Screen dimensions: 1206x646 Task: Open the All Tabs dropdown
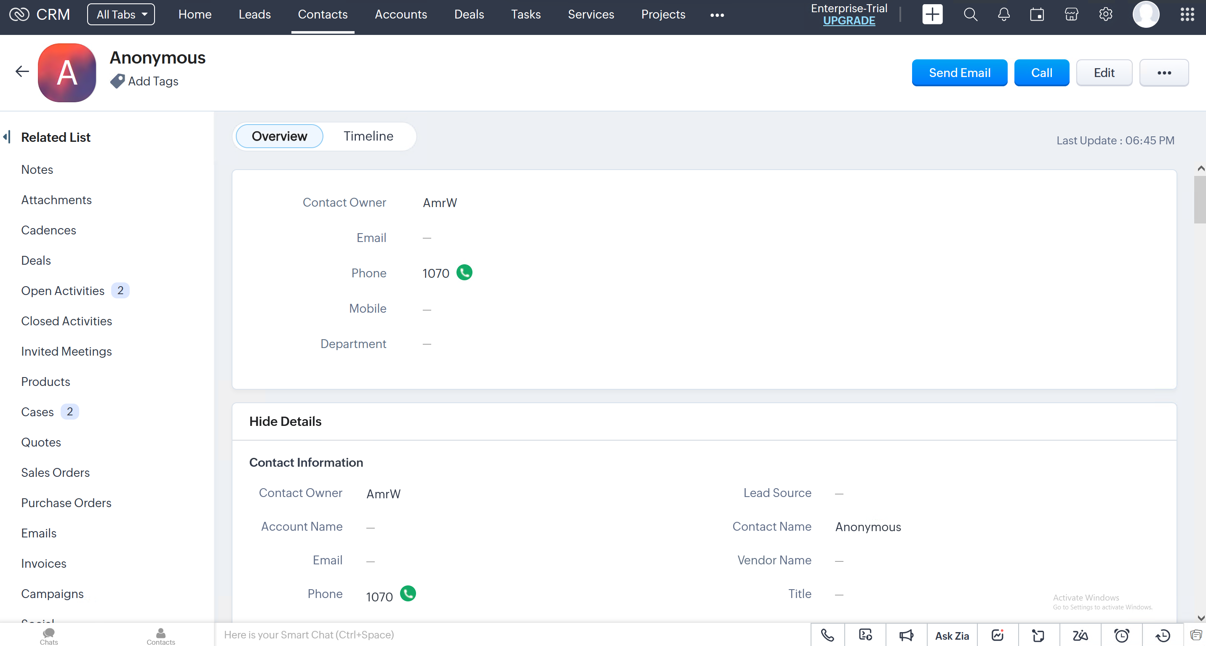coord(121,14)
